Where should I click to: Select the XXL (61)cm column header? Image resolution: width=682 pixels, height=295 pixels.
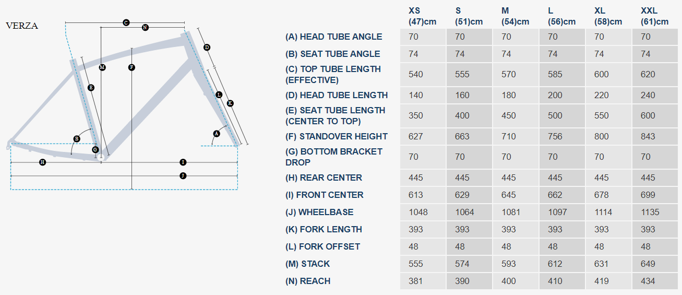click(x=654, y=16)
